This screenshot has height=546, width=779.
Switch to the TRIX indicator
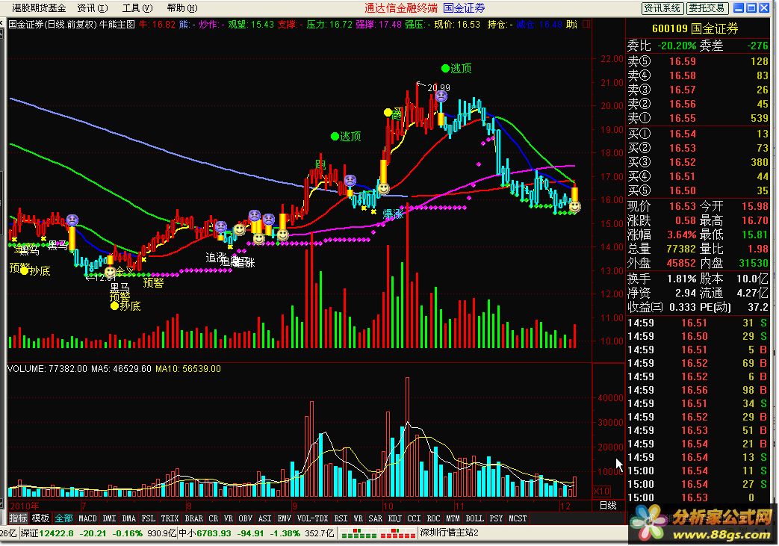point(170,518)
